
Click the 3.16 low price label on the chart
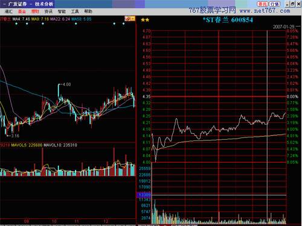15,136
